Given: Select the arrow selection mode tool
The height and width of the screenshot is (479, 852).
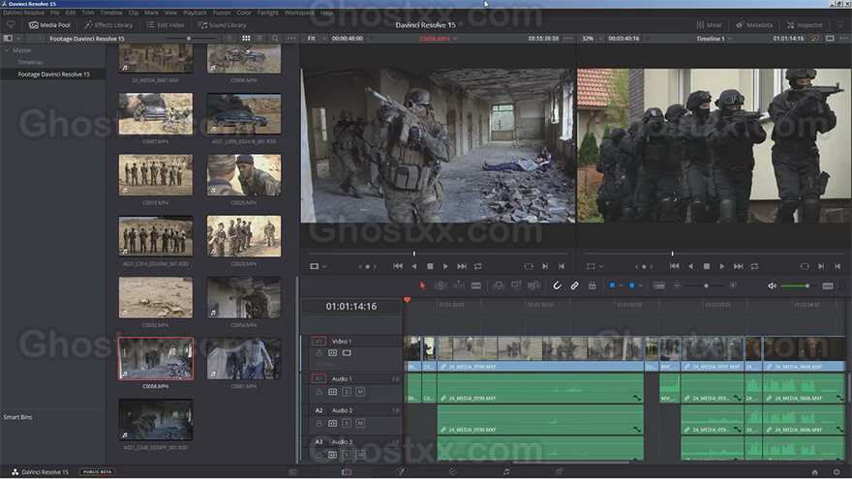Looking at the screenshot, I should coord(423,285).
